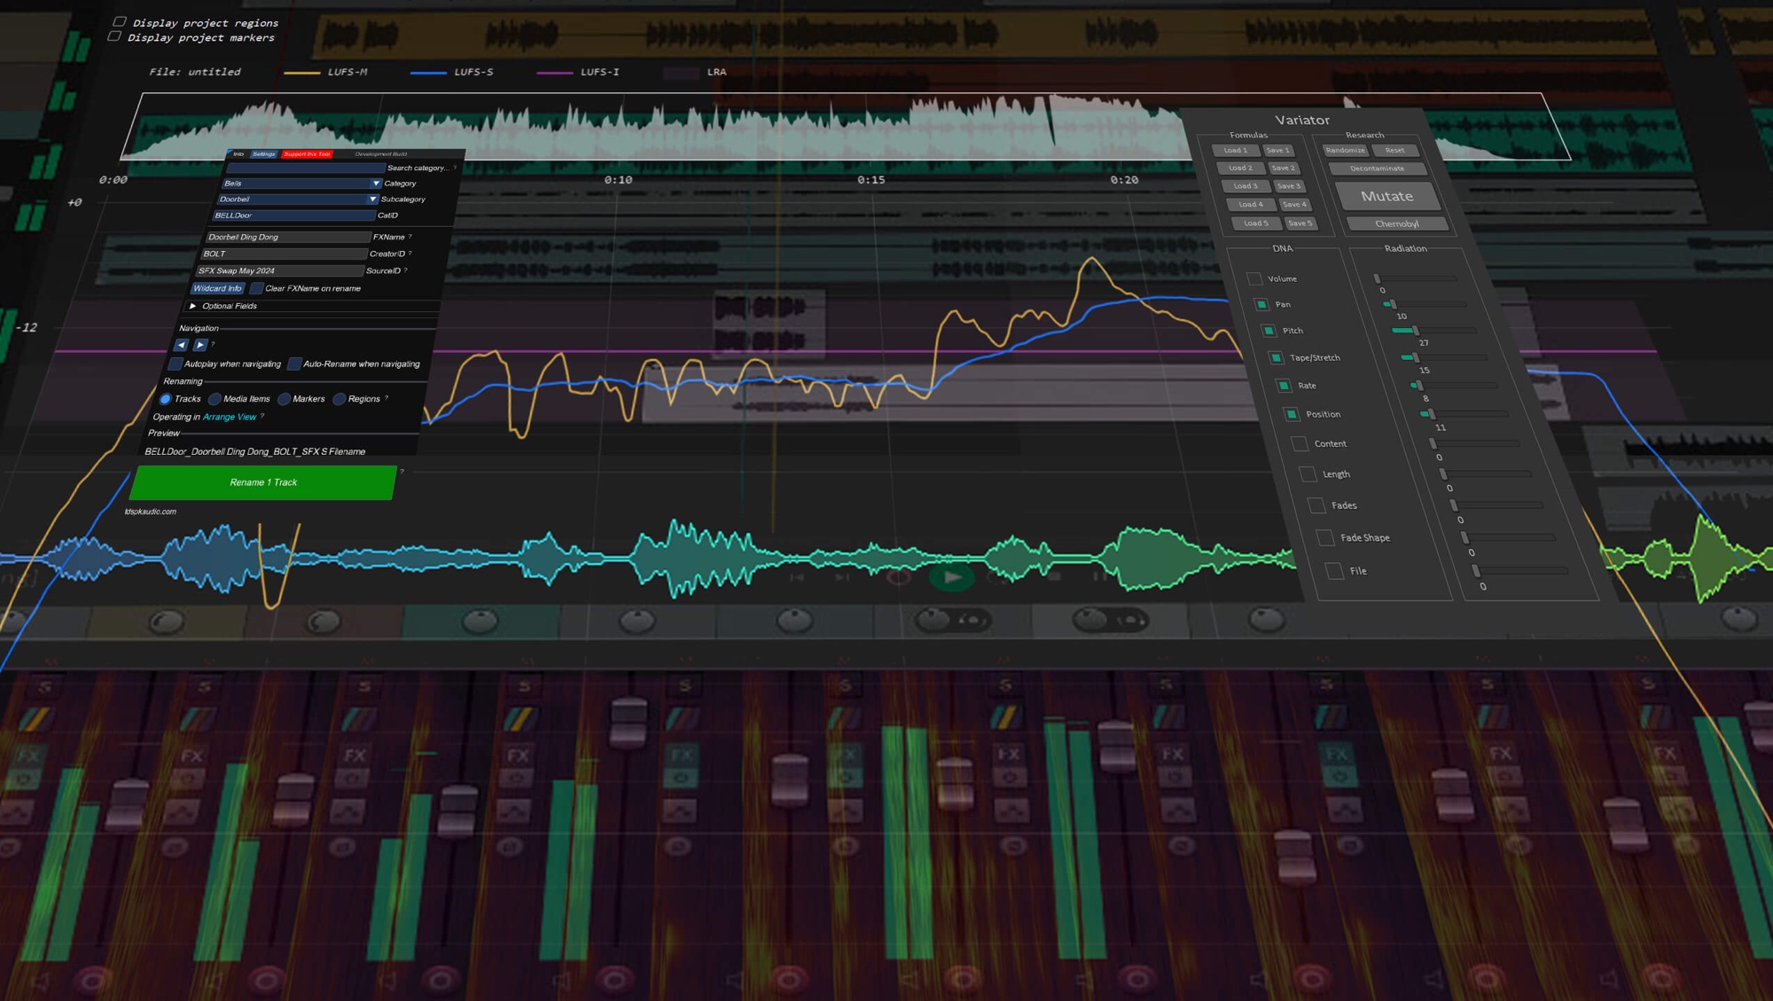Open the Subcategory dropdown showing Doorbell
1773x1001 pixels.
(297, 199)
